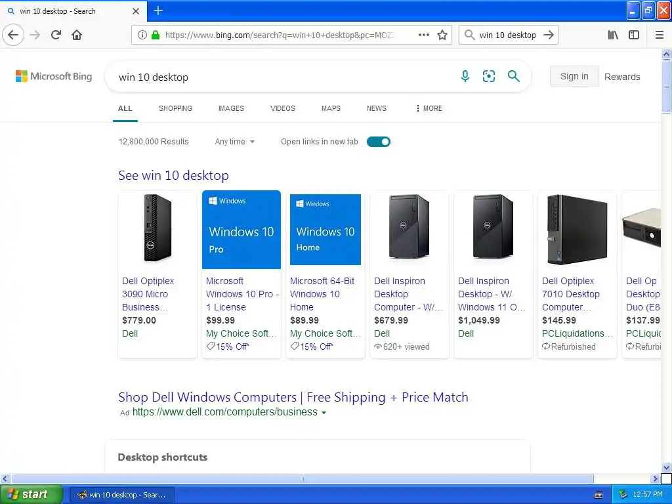
Task: Open page actions three-dot menu in address bar
Action: coord(423,35)
